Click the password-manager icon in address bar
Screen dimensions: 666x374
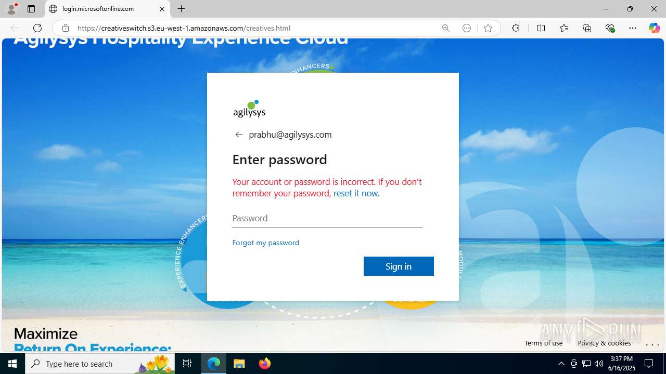tap(467, 28)
